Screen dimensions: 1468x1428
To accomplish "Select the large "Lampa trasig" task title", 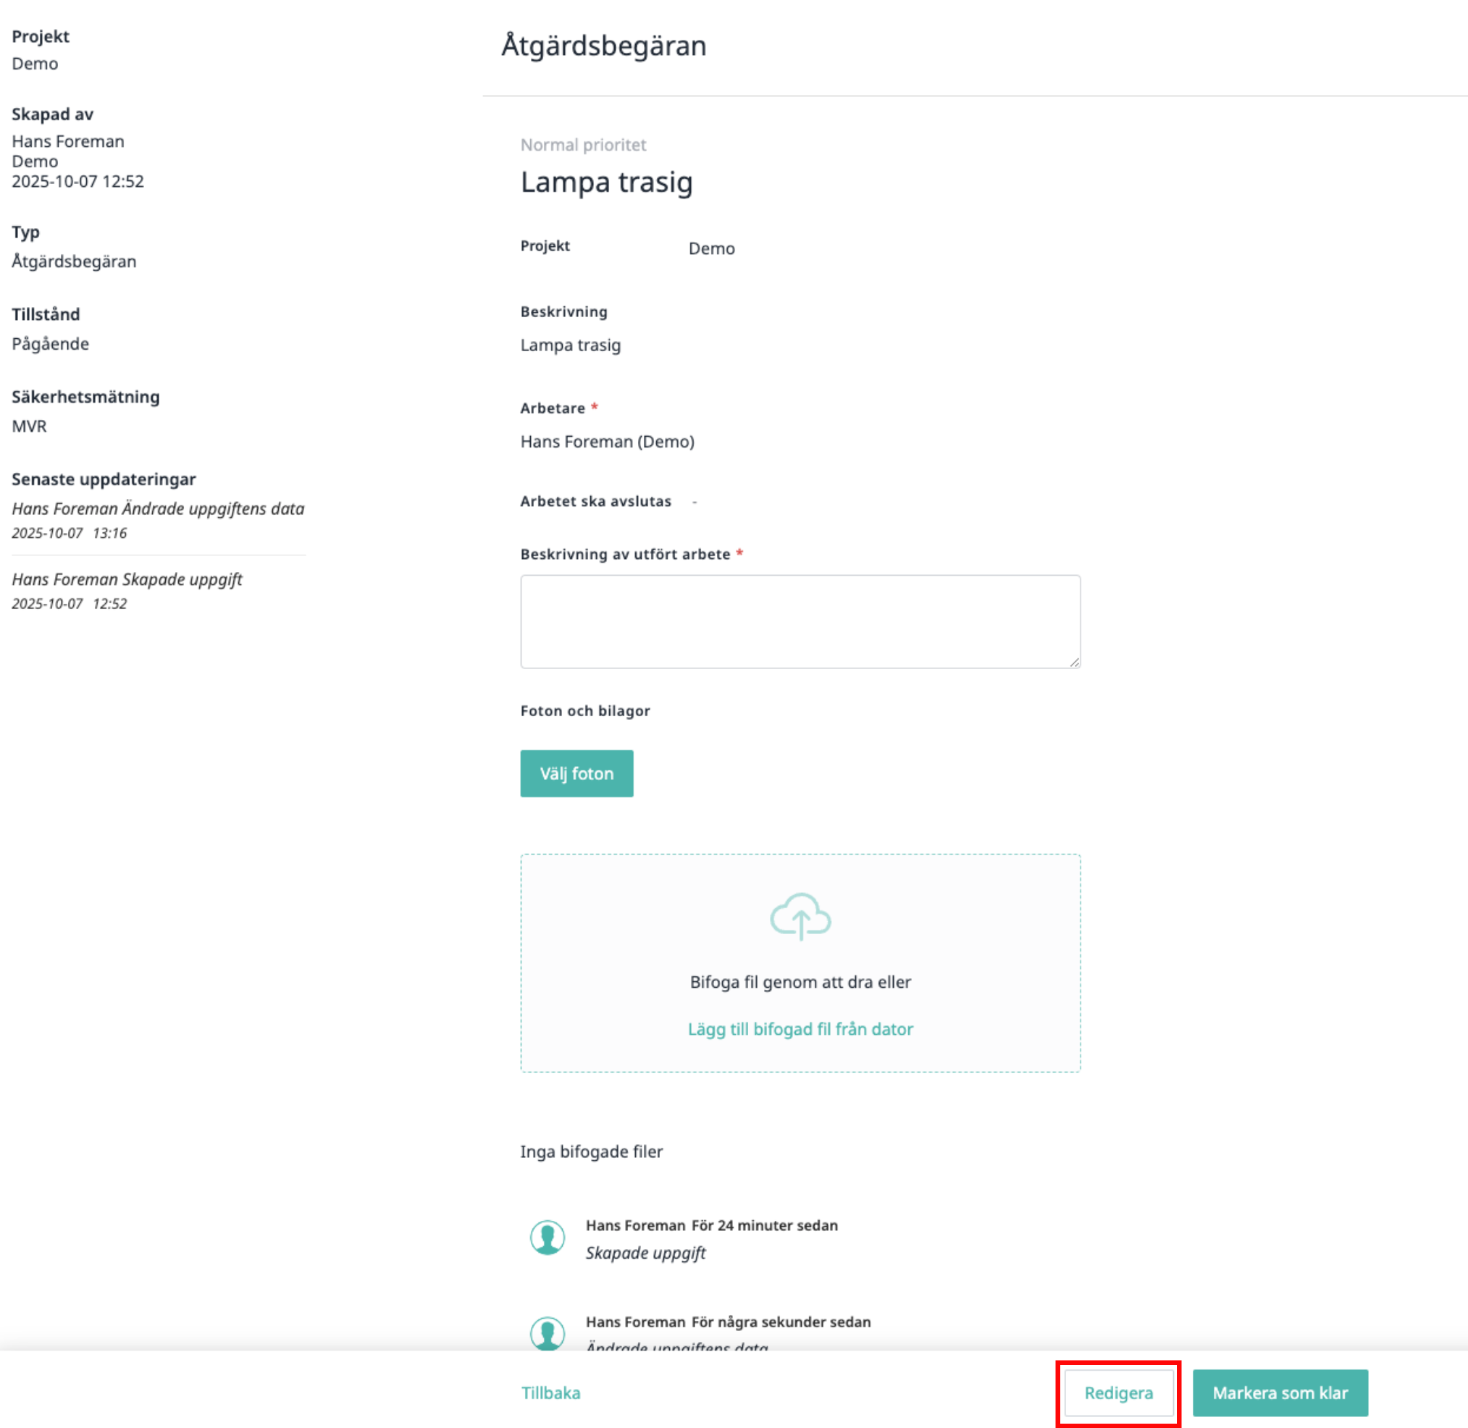I will (606, 182).
